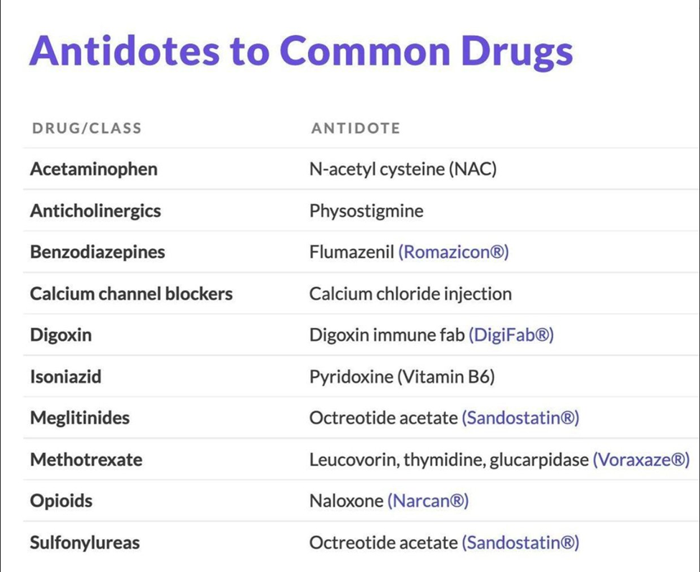The height and width of the screenshot is (572, 700).
Task: Click Calcium channel blockers row label
Action: point(131,294)
